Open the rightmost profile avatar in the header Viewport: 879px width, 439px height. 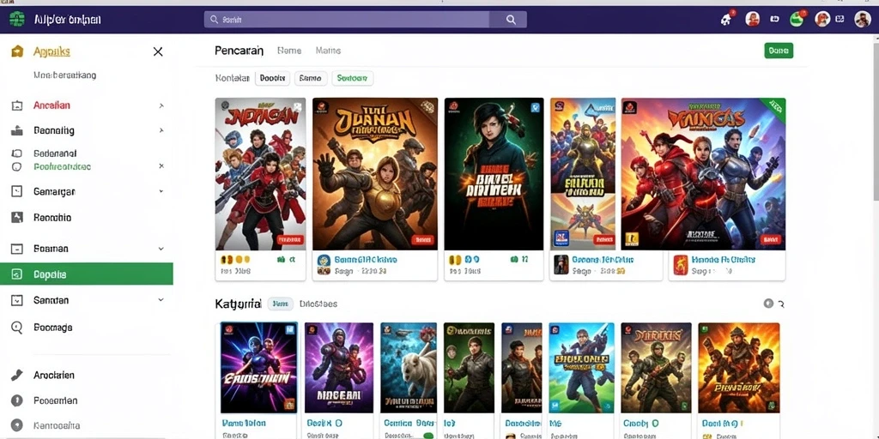click(862, 20)
